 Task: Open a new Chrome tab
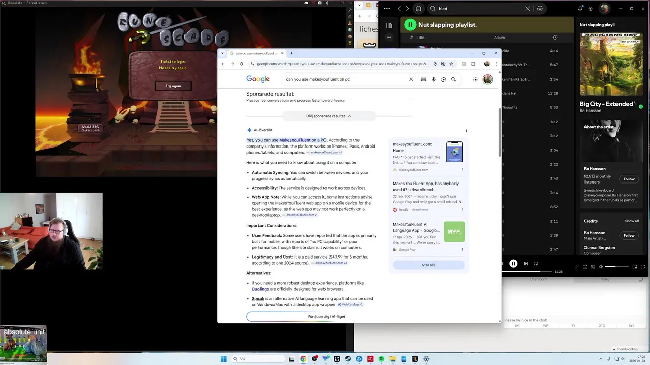291,53
